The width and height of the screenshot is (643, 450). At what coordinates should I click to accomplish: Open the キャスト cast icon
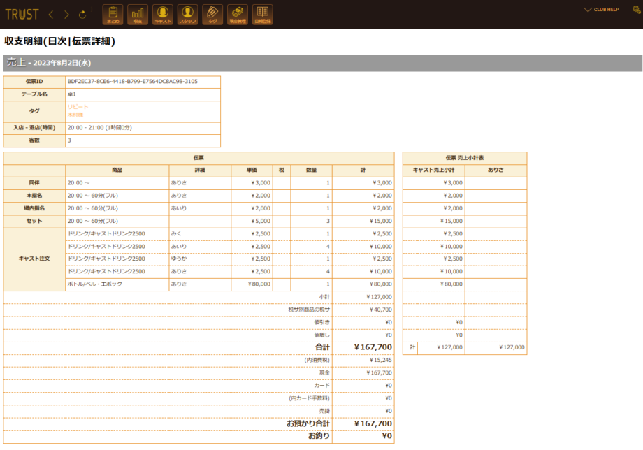tap(163, 15)
